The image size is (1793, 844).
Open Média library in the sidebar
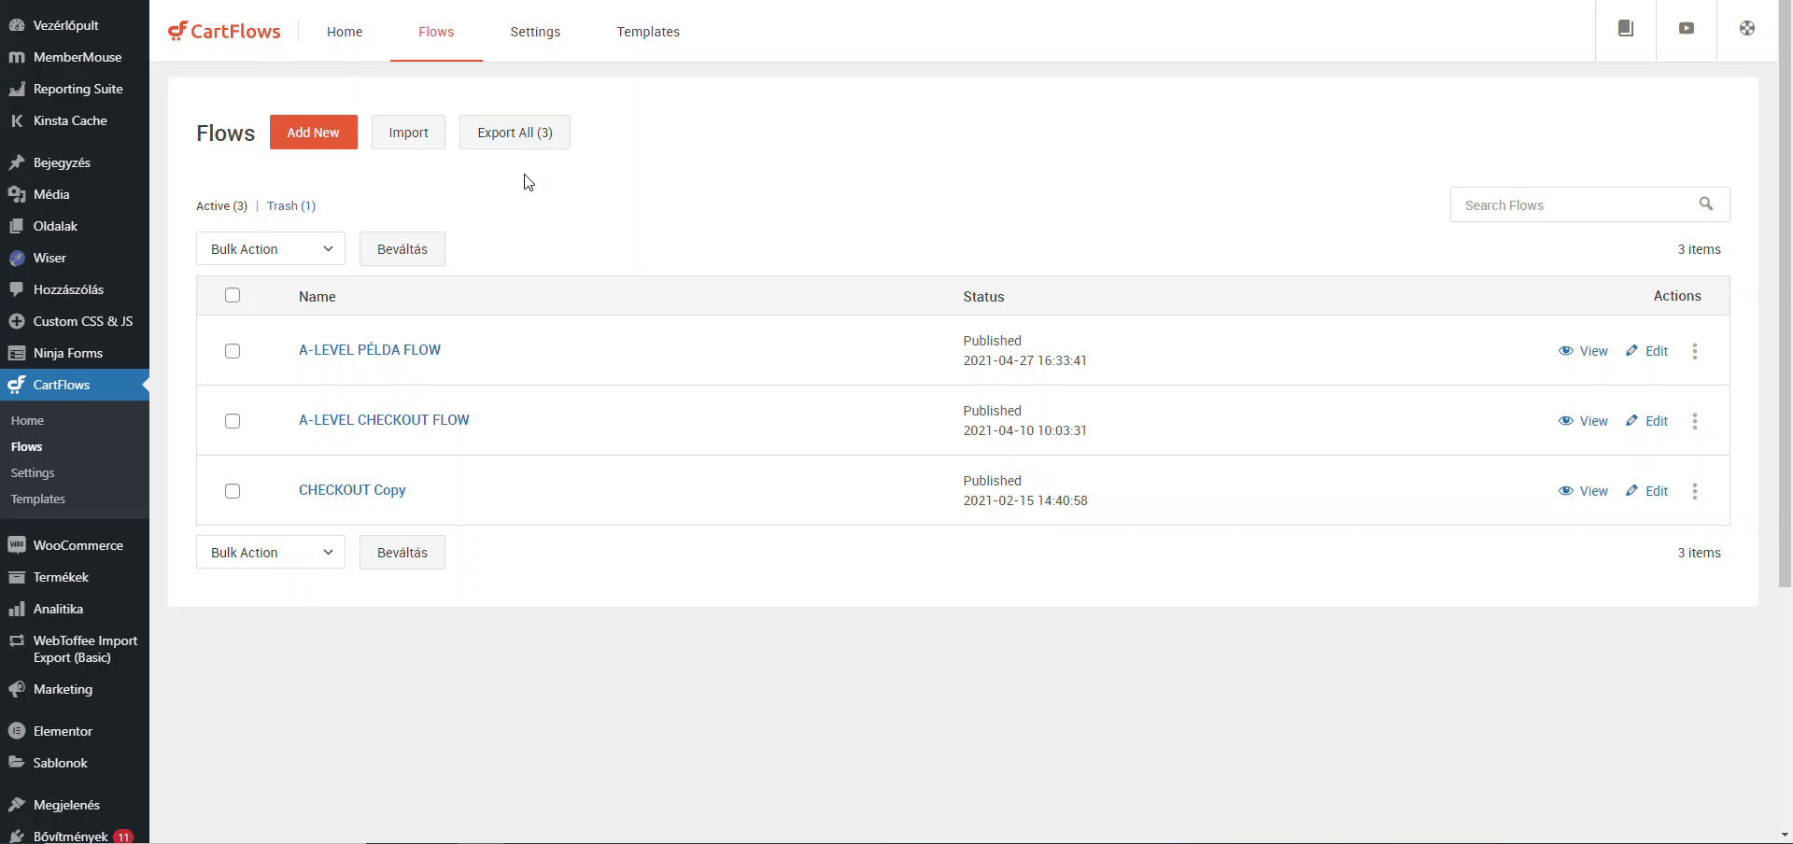tap(75, 194)
